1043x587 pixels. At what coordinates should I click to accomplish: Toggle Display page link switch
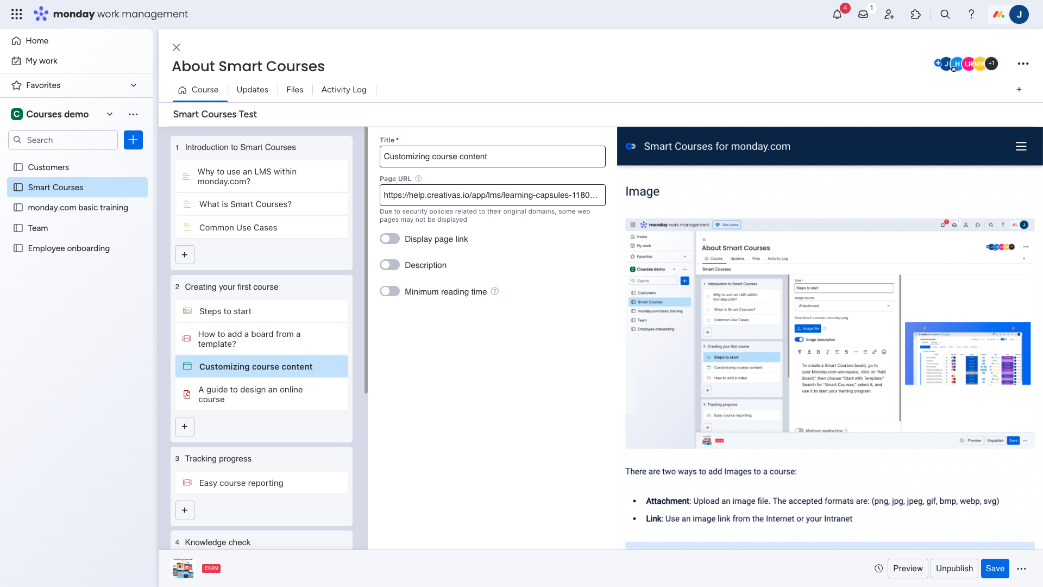pos(389,239)
